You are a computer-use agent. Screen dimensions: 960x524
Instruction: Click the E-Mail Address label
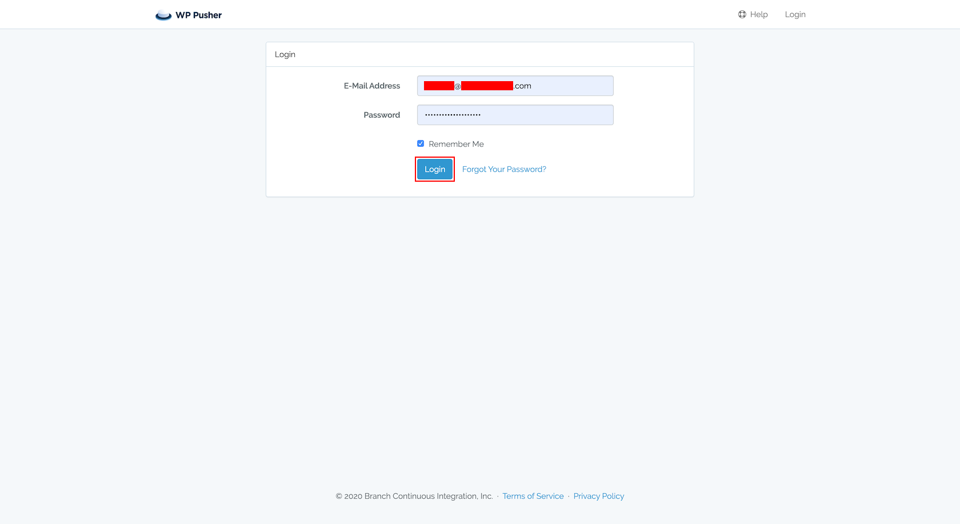(x=371, y=85)
